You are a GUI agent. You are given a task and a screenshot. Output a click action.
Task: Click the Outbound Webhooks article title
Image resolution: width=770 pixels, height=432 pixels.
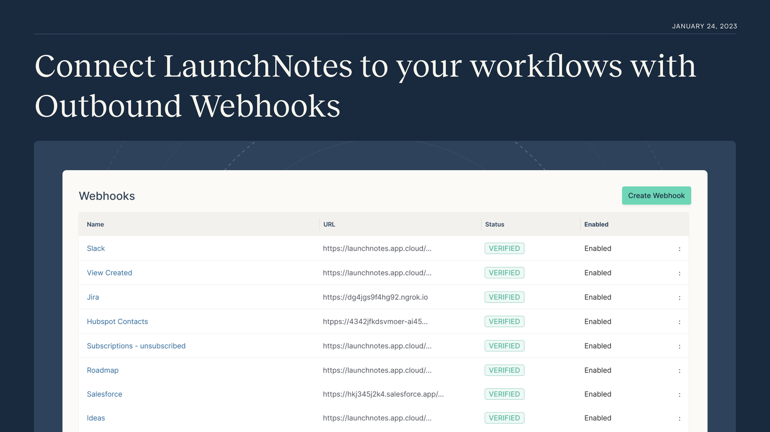pyautogui.click(x=365, y=86)
